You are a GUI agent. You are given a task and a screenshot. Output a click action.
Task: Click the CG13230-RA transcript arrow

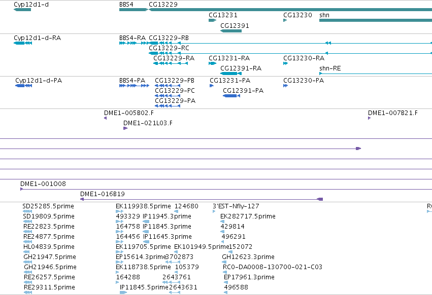coord(285,63)
